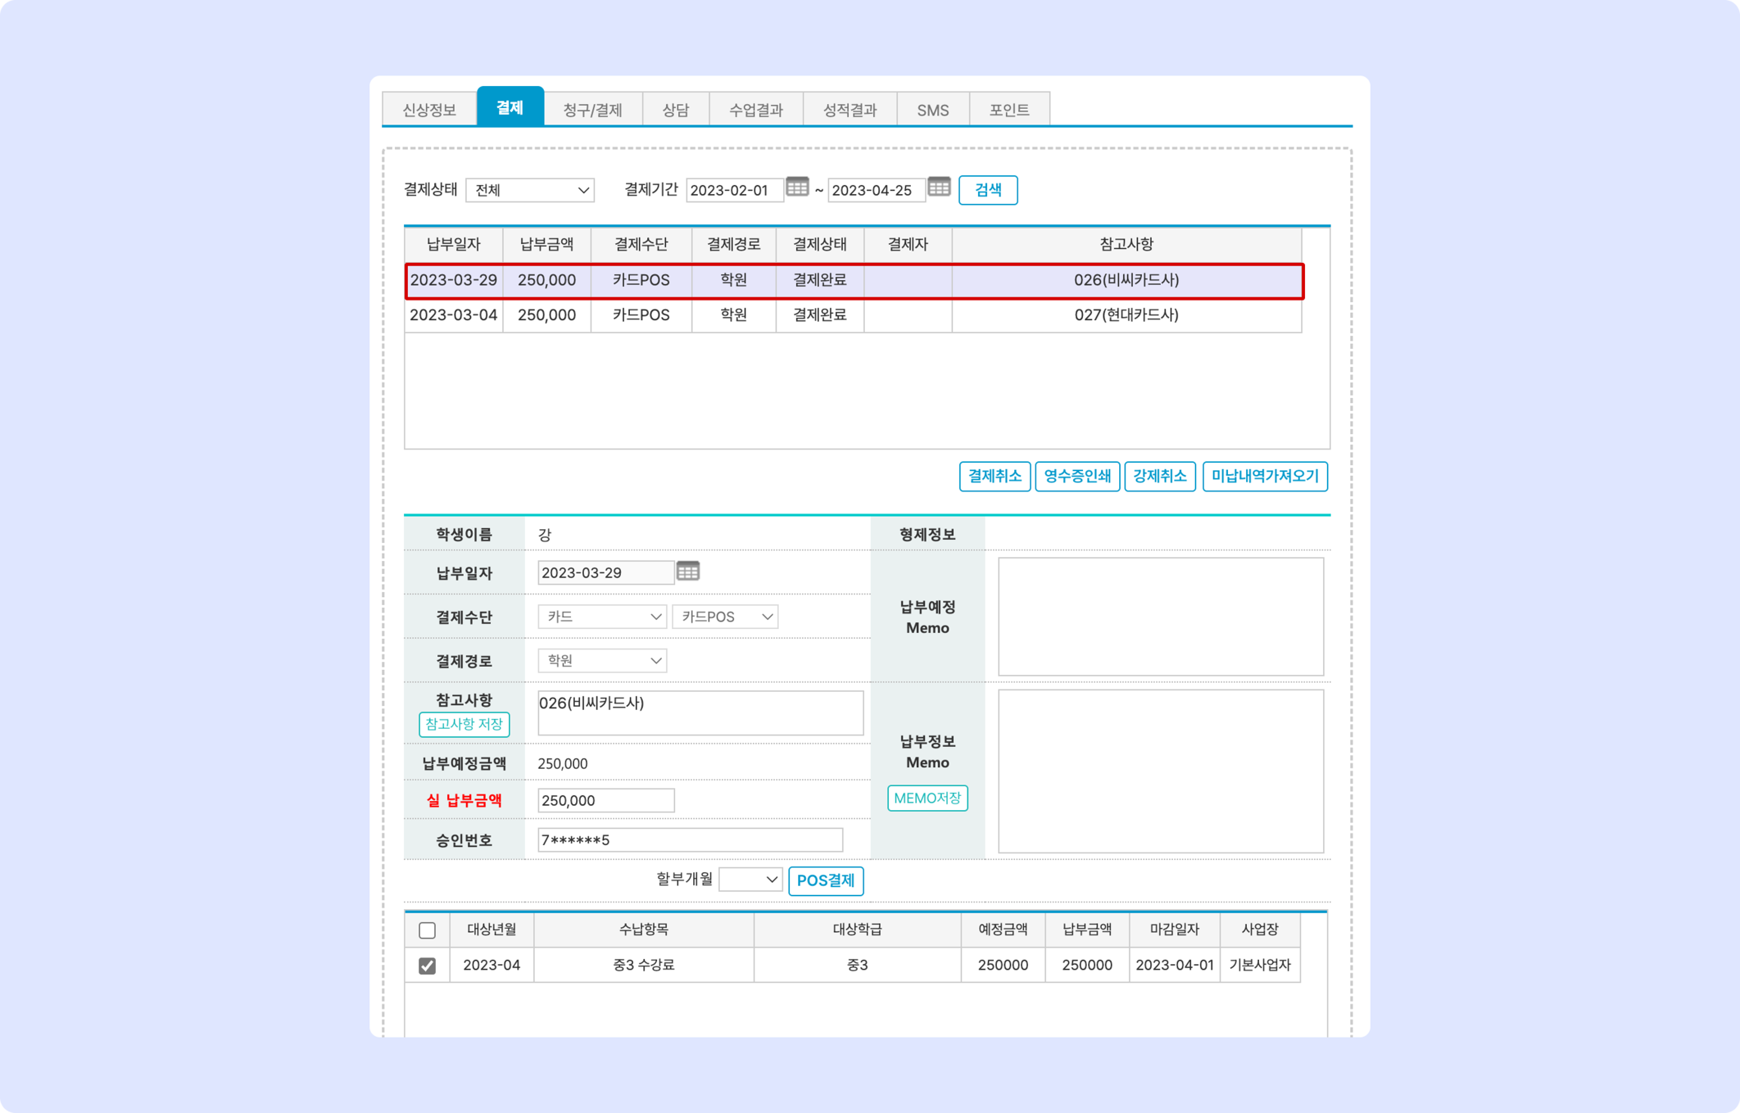Tick the header select-all checkbox
This screenshot has height=1113, width=1740.
[x=427, y=930]
